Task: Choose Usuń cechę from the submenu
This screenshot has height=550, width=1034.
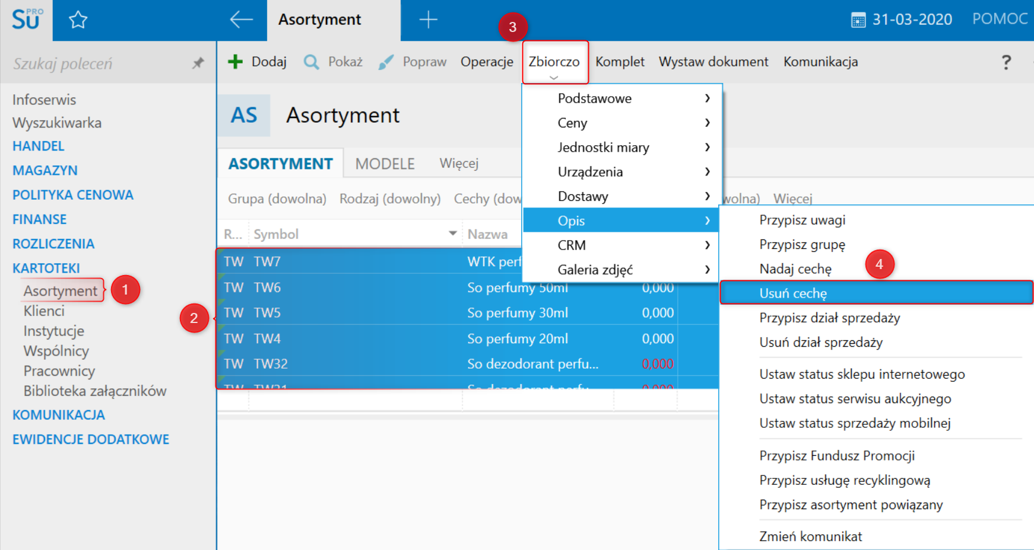Action: [x=876, y=293]
